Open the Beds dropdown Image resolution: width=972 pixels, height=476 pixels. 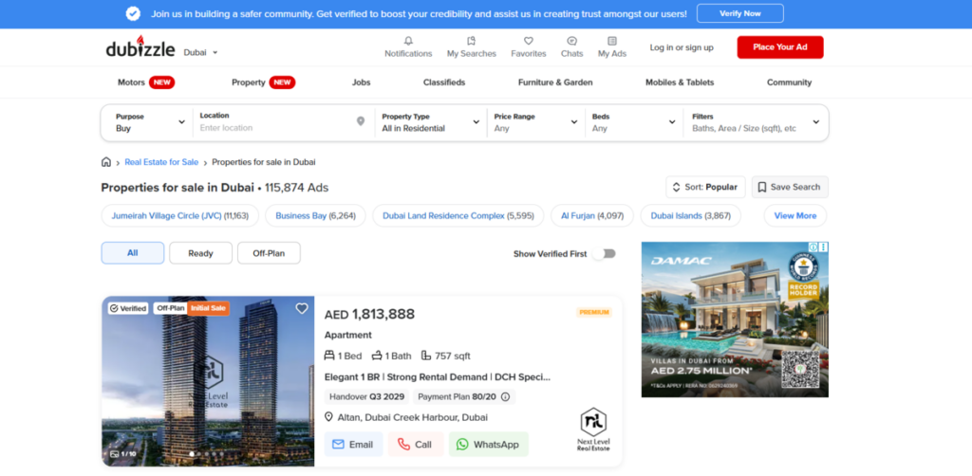[633, 122]
